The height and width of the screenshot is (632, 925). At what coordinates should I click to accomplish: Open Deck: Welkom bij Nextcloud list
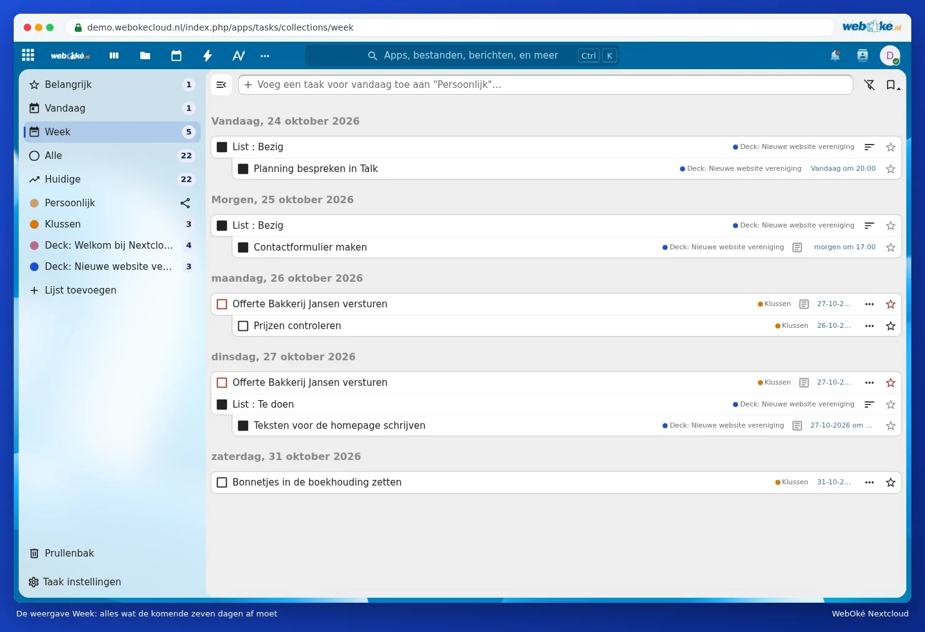112,246
